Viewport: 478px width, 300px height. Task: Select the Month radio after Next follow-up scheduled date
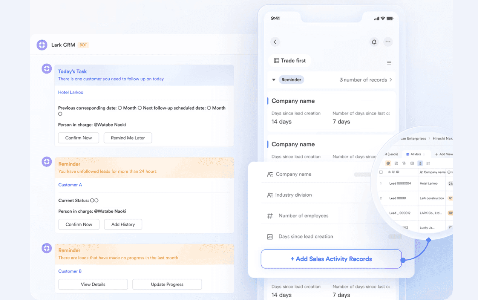(x=209, y=108)
